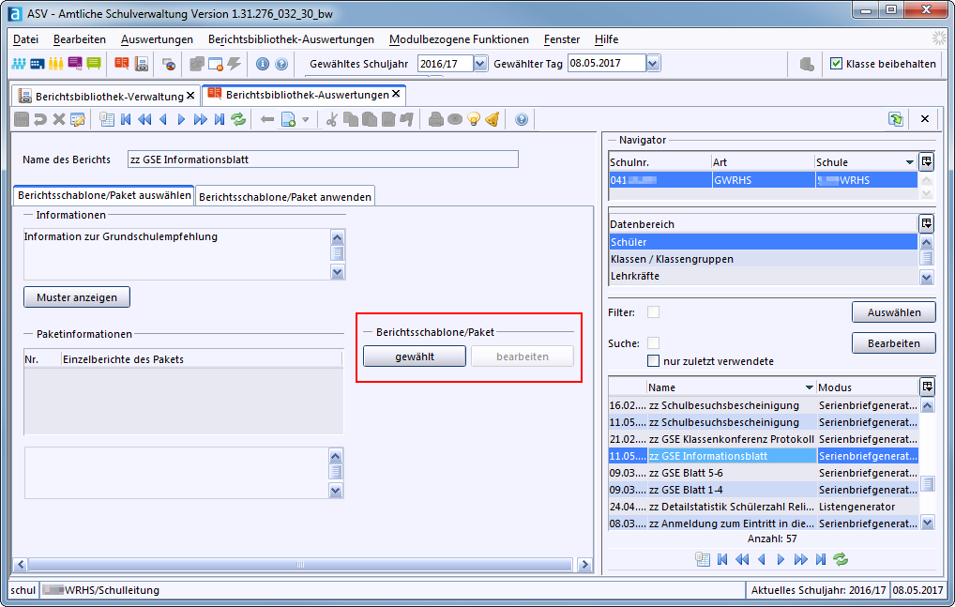Go to last record in Navigator bottom bar
Viewport: 955px width, 607px height.
(x=821, y=559)
